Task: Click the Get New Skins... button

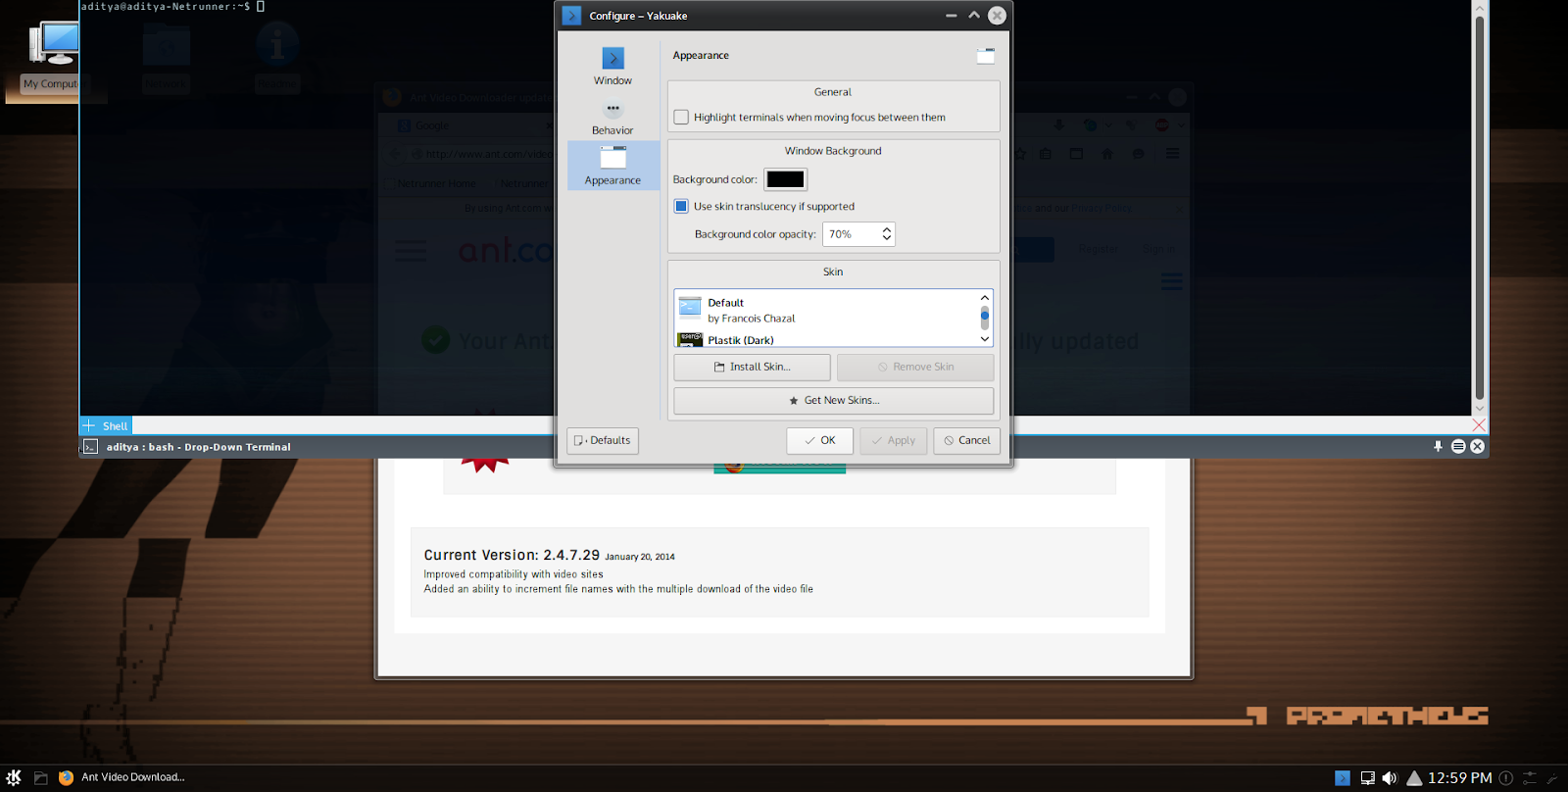Action: (834, 400)
